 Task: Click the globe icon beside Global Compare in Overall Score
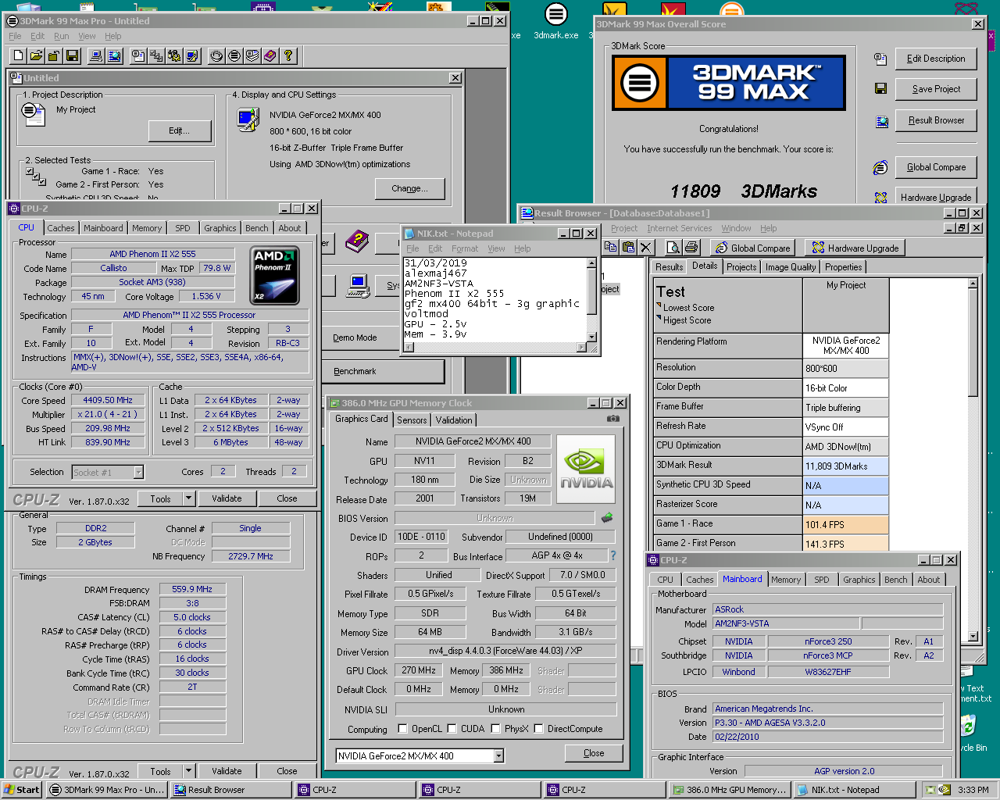tap(880, 167)
